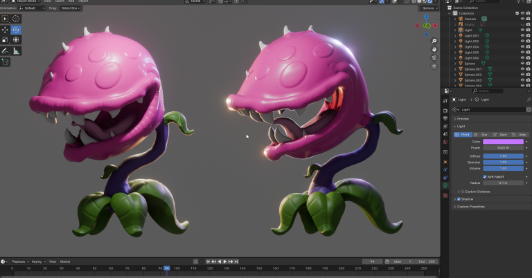The width and height of the screenshot is (532, 278).
Task: Uncheck the Collection exclude checkbox
Action: pyautogui.click(x=517, y=13)
